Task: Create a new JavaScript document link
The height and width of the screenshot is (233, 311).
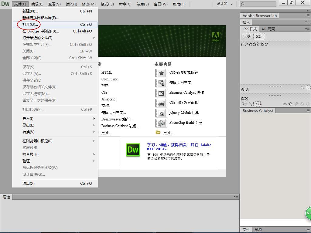Action: pyautogui.click(x=109, y=99)
